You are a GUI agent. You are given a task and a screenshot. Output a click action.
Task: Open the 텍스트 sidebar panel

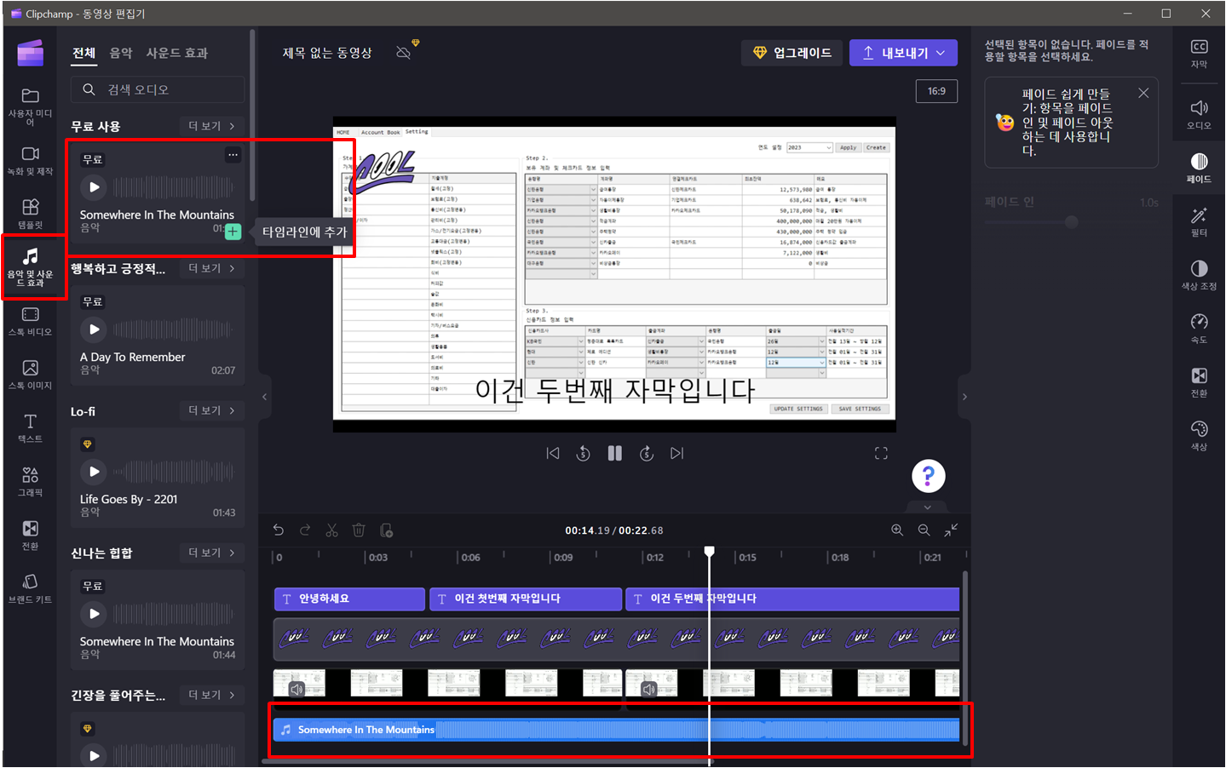30,428
